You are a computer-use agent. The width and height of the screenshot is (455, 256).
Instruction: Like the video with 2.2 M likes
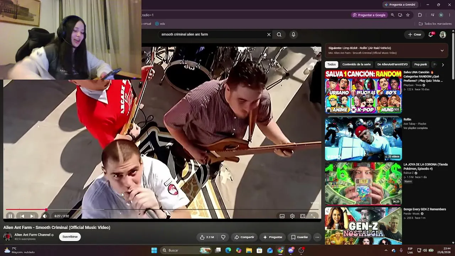(207, 237)
